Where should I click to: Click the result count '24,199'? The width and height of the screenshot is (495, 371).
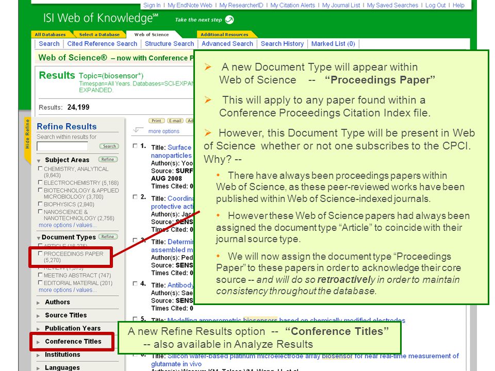tap(78, 107)
